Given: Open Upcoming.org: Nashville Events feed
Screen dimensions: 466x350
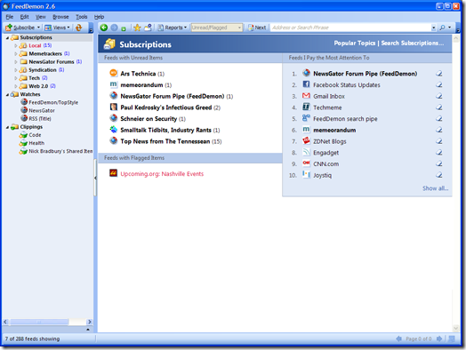Looking at the screenshot, I should coord(162,173).
